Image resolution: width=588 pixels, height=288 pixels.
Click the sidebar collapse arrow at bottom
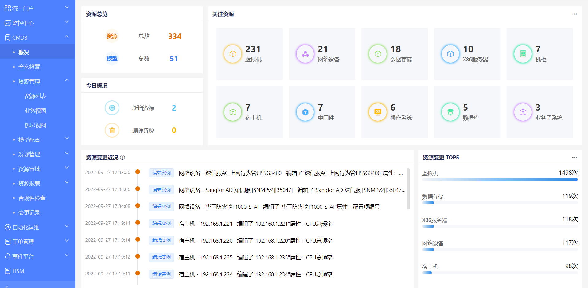[x=6, y=286]
